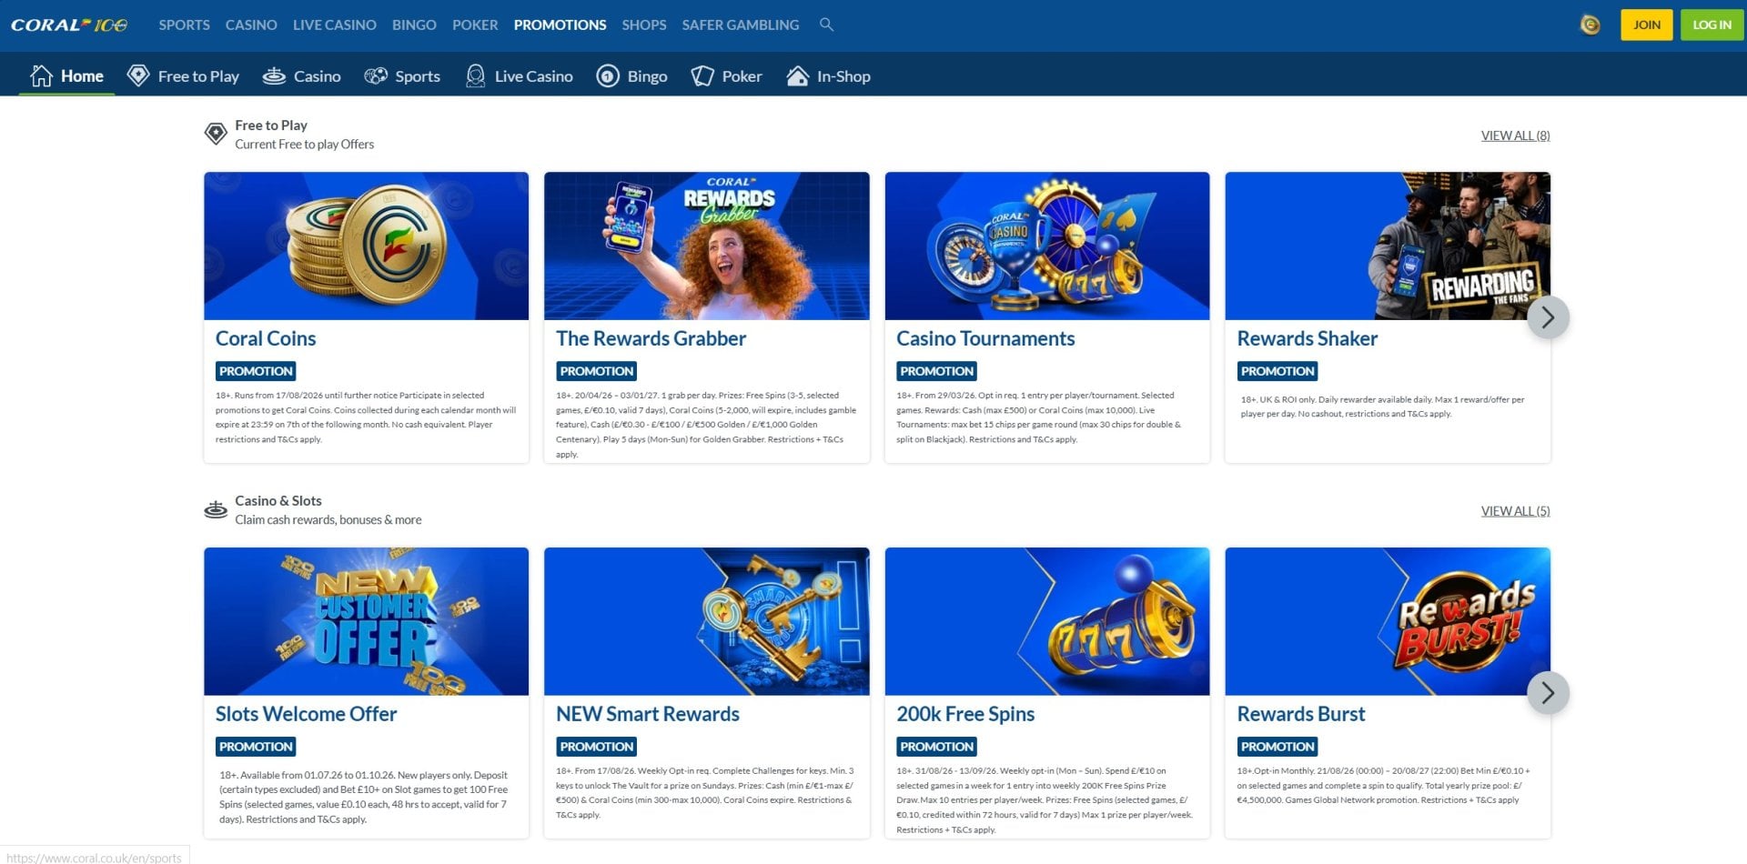Open PROMOTIONS in the top menu
1747x864 pixels.
(560, 25)
